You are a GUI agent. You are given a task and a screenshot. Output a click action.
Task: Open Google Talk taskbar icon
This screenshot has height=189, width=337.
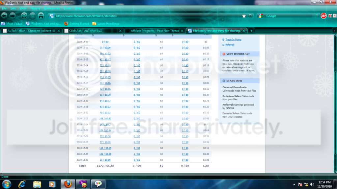click(98, 184)
